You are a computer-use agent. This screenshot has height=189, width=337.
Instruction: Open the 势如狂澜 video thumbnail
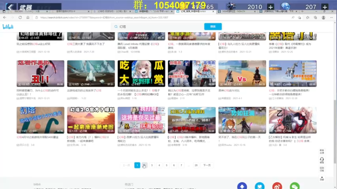tap(242, 120)
